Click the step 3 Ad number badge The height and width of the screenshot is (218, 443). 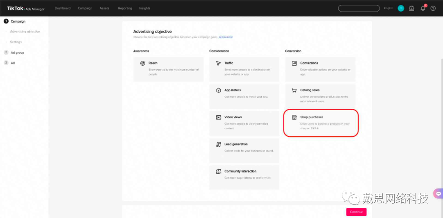(6, 63)
